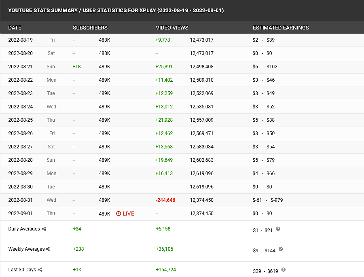Click the red LIVE clock icon
Viewport: 364px width, 277px height.
[119, 214]
